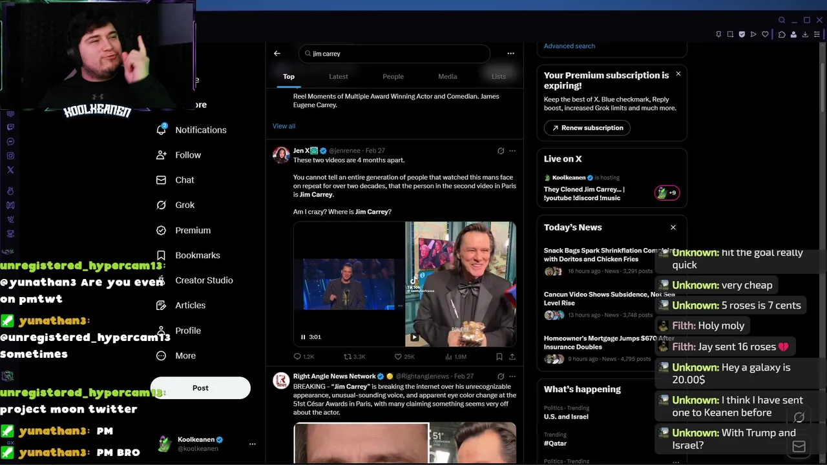This screenshot has height=465, width=827.
Task: View analytics on Jen X post (1.9M)
Action: point(455,356)
